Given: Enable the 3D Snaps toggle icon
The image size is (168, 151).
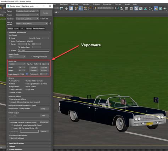Looking at the screenshot, I should pyautogui.click(x=76, y=8).
